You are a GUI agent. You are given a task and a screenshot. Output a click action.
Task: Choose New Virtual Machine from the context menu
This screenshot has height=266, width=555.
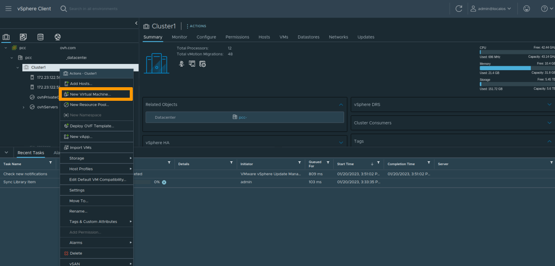96,94
